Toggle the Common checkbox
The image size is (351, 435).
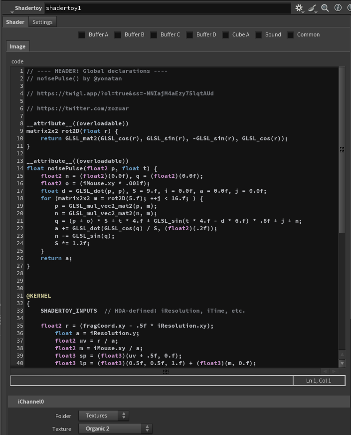point(290,35)
